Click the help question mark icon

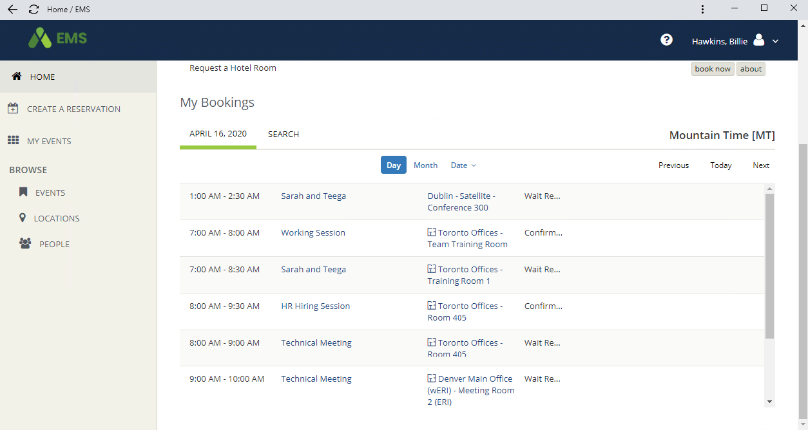coord(666,40)
